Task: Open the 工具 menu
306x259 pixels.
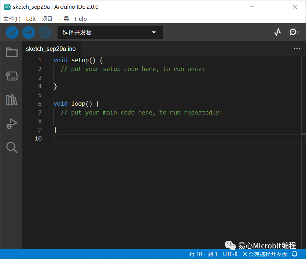Action: [64, 19]
